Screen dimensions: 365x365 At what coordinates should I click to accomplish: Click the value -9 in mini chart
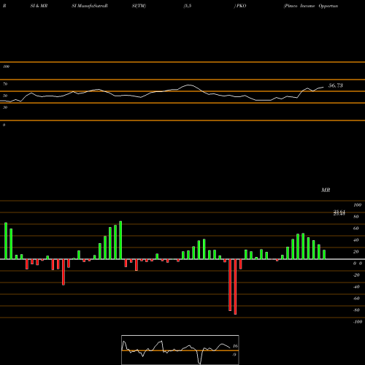(234, 355)
